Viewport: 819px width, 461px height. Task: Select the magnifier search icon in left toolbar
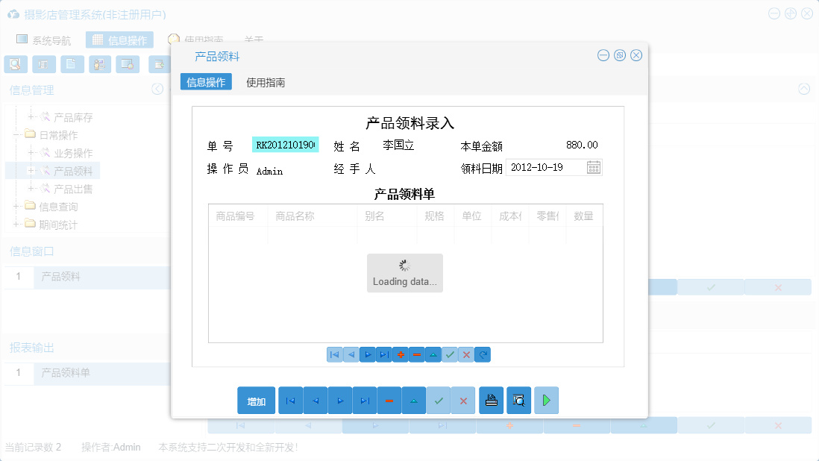[16, 64]
